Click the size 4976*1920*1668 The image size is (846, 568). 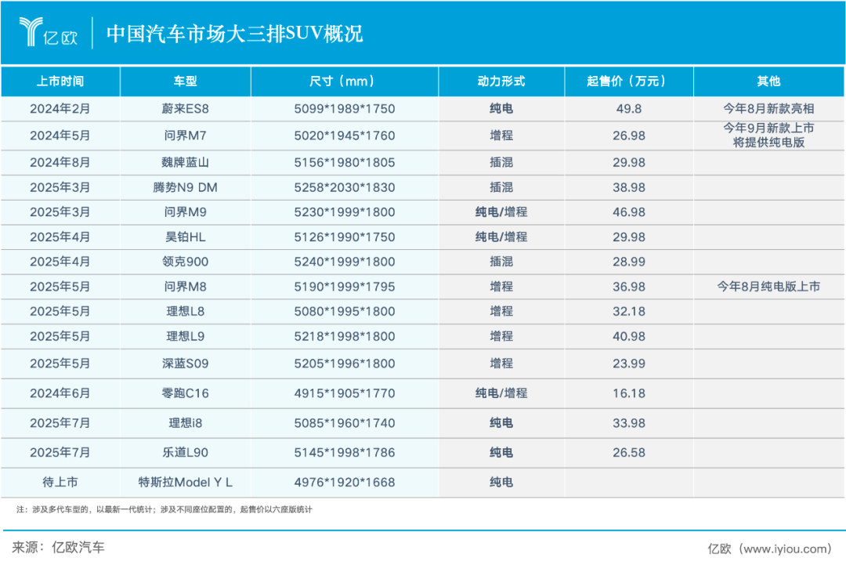point(344,483)
